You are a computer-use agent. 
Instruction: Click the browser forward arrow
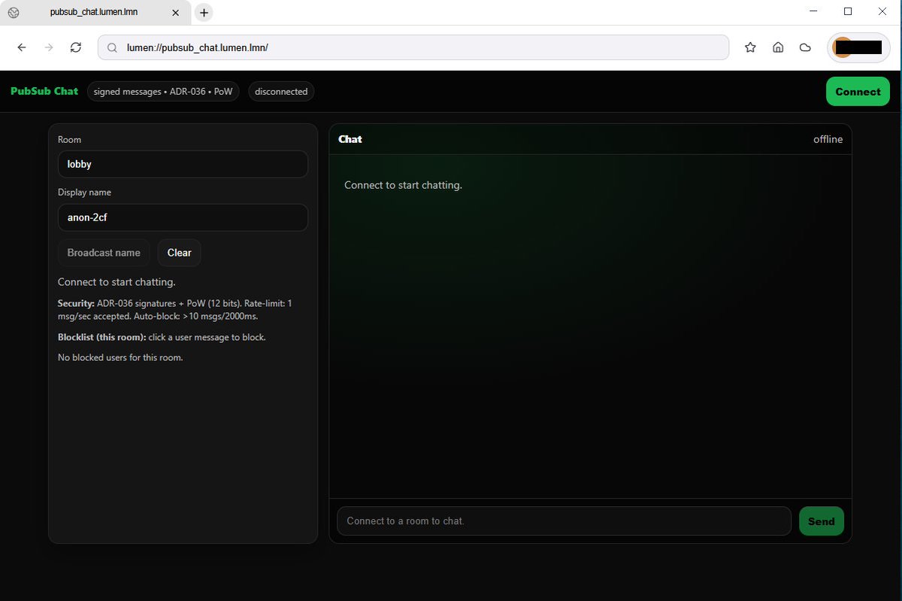click(49, 47)
